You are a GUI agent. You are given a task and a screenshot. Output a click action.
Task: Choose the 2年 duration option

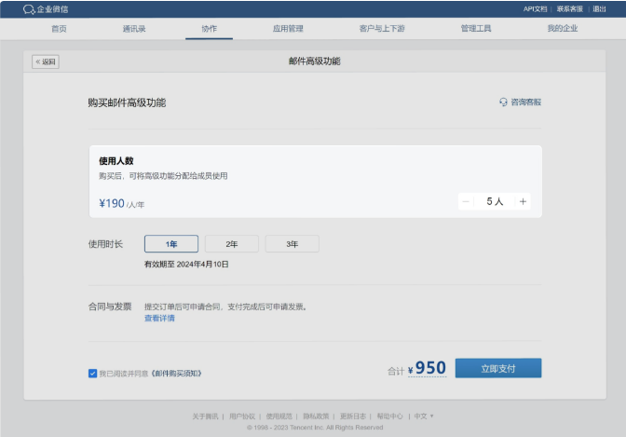coord(231,244)
